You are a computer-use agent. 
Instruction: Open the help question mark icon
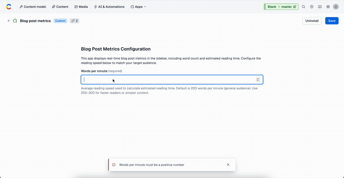[x=312, y=7]
